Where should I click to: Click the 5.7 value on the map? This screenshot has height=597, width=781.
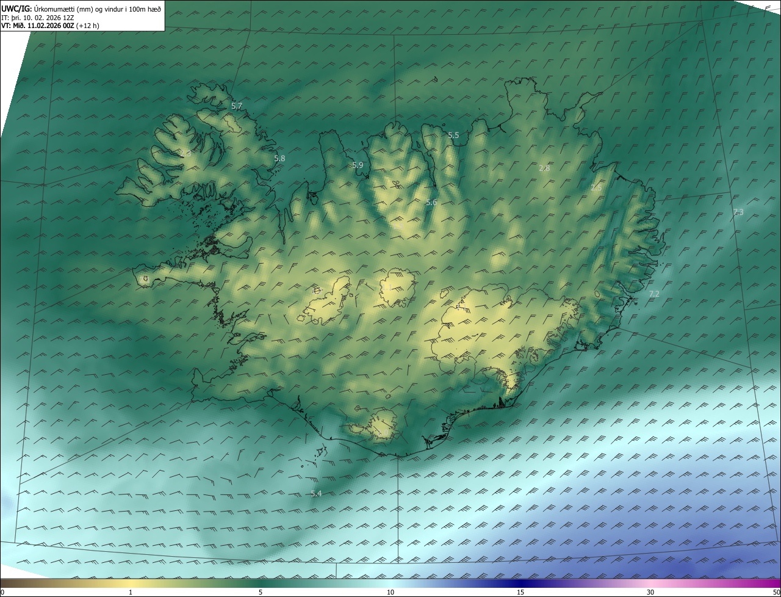(x=237, y=106)
